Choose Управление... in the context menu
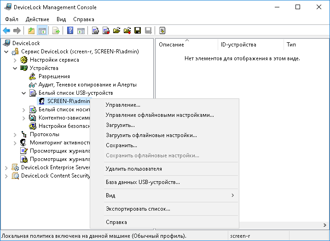The height and width of the screenshot is (241, 330). 165,105
